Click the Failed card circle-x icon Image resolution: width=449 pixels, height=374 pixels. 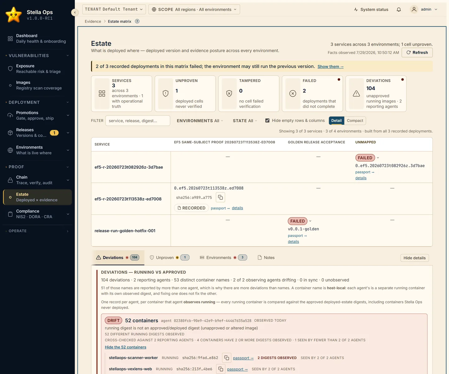coord(293,93)
